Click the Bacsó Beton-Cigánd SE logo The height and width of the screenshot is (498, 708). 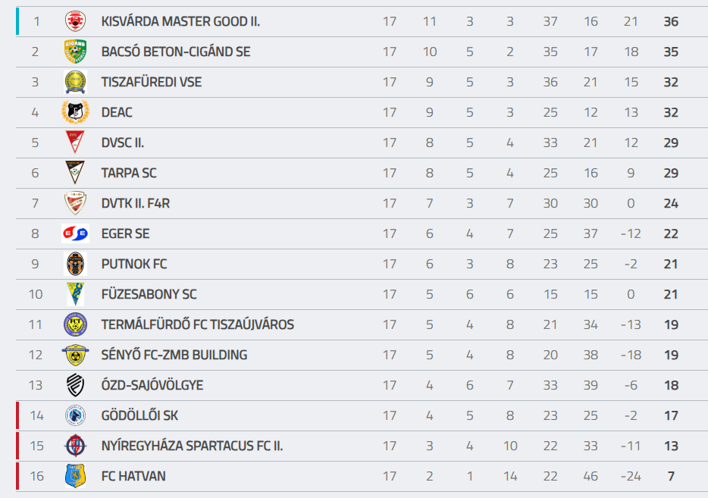tap(75, 52)
